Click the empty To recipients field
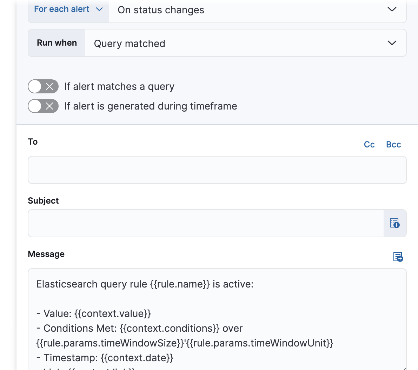 click(x=217, y=170)
